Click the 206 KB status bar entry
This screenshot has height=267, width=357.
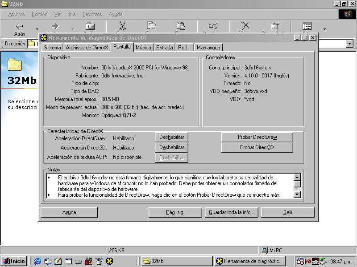(x=116, y=251)
